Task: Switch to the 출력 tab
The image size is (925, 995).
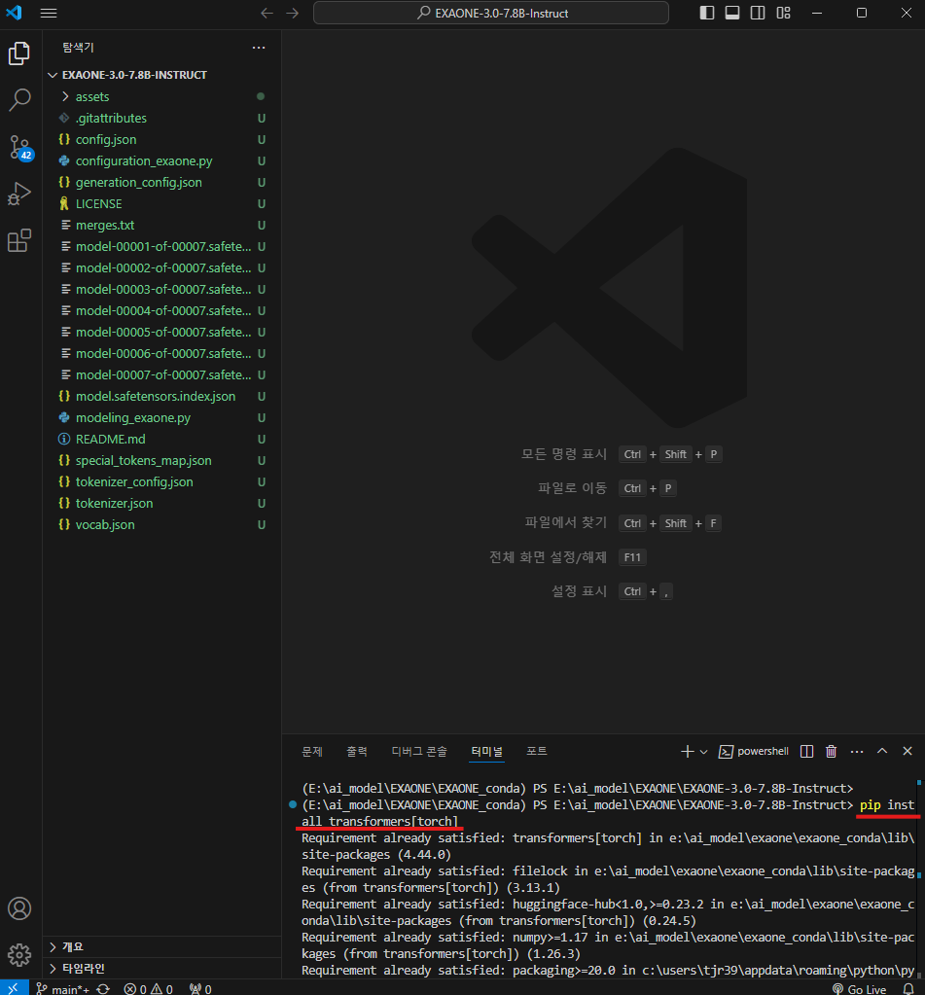Action: 357,751
